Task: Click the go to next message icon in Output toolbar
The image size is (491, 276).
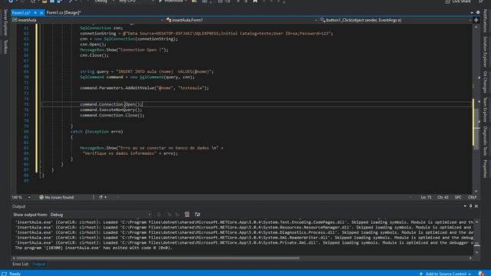Action: (x=177, y=215)
